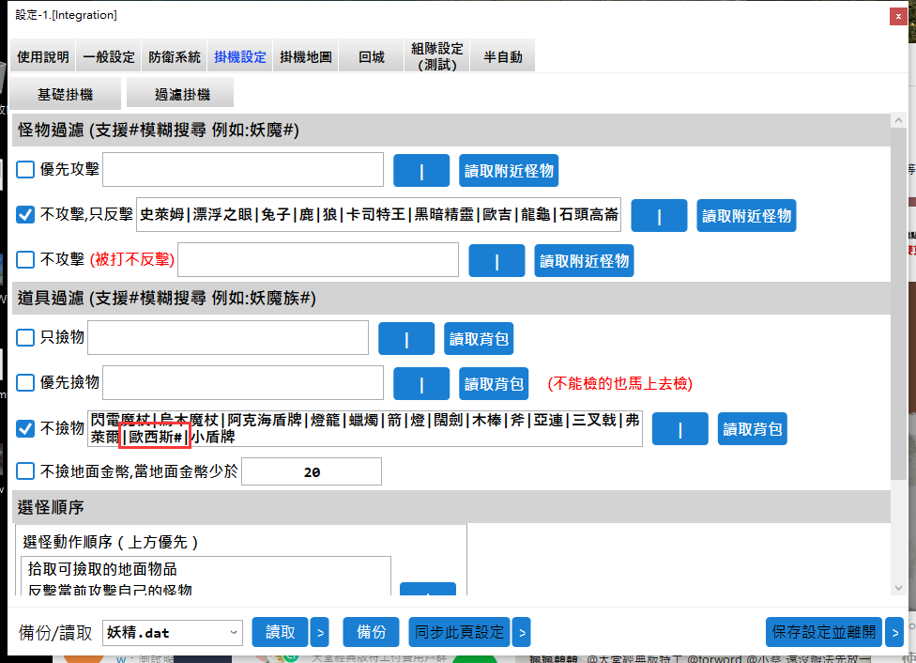Click the 不攻擊 (被打不反擊) text field
The width and height of the screenshot is (916, 663).
pyautogui.click(x=318, y=259)
